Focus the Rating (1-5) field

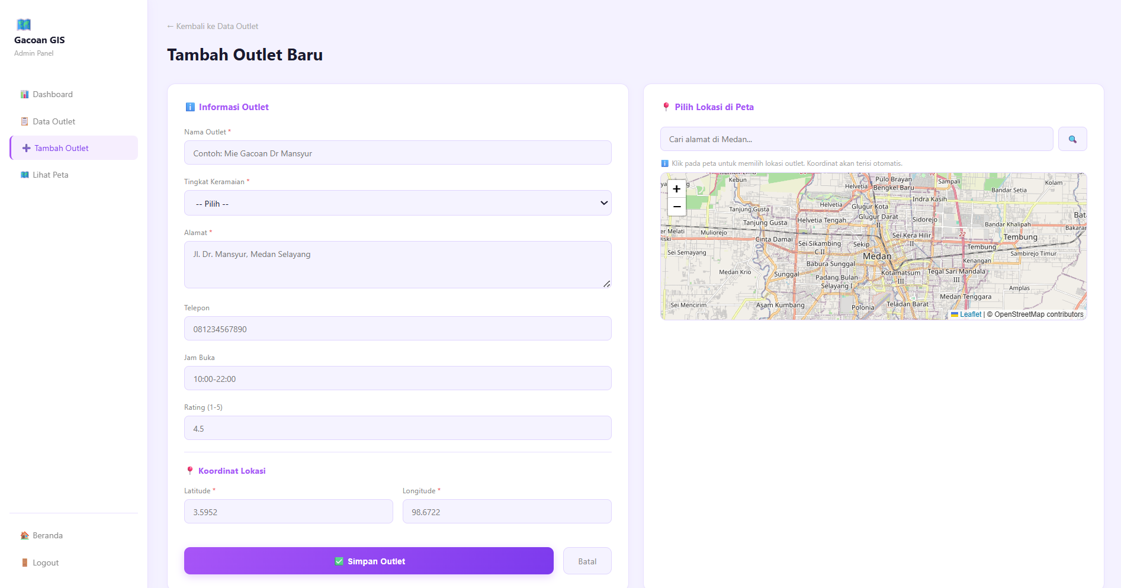coord(397,428)
